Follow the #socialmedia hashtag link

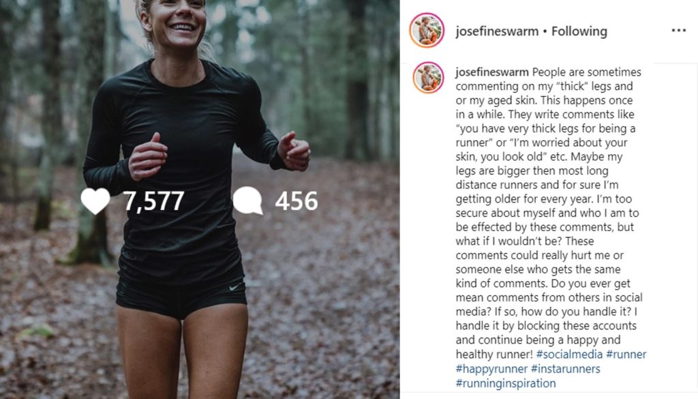click(x=569, y=355)
